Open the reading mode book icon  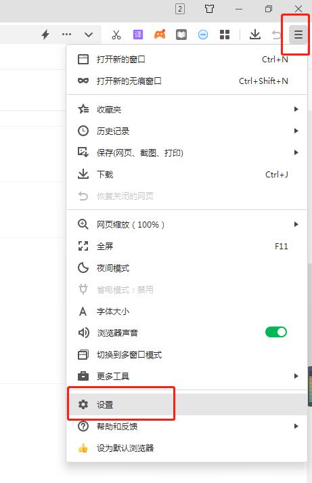181,35
